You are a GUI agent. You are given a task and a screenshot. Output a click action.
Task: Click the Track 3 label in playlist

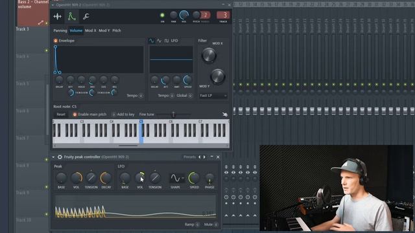pyautogui.click(x=23, y=29)
